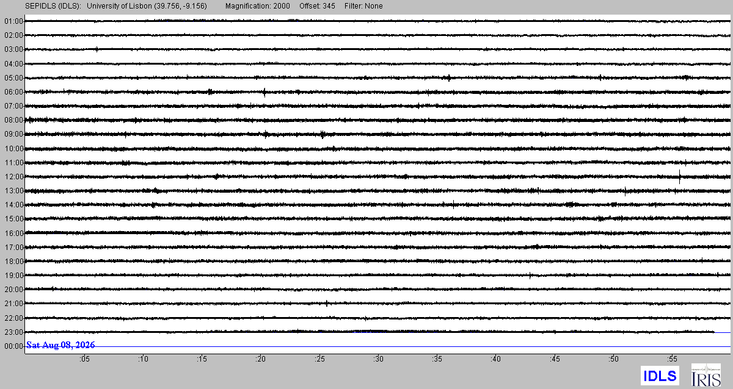Select the 19:00 hour label
733x389 pixels.
click(13, 276)
